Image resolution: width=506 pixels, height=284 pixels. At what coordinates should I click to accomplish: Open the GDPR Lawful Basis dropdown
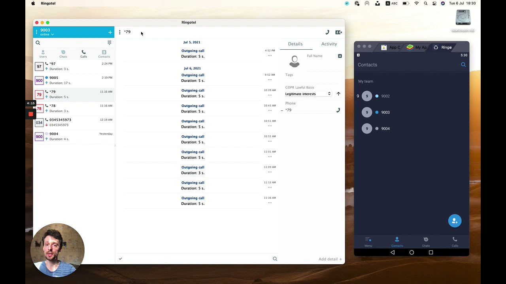[x=308, y=94]
